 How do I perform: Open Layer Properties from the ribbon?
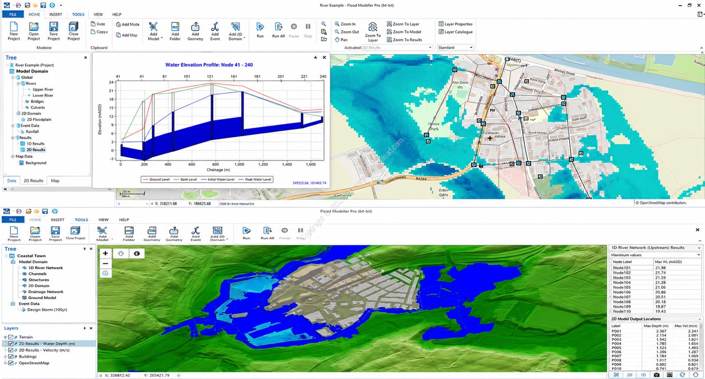(455, 24)
